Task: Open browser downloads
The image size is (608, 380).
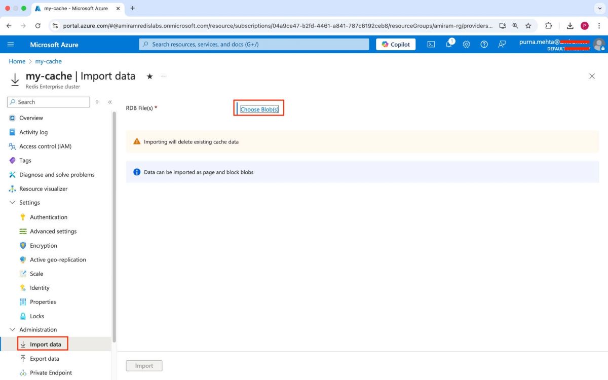Action: coord(569,25)
